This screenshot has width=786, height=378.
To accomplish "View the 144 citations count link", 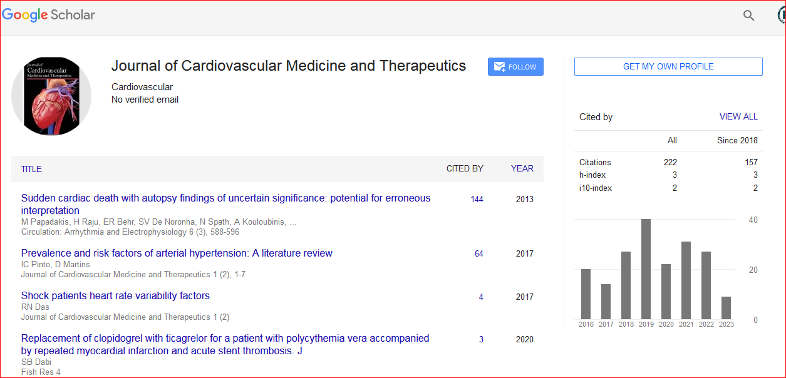I will tap(477, 199).
